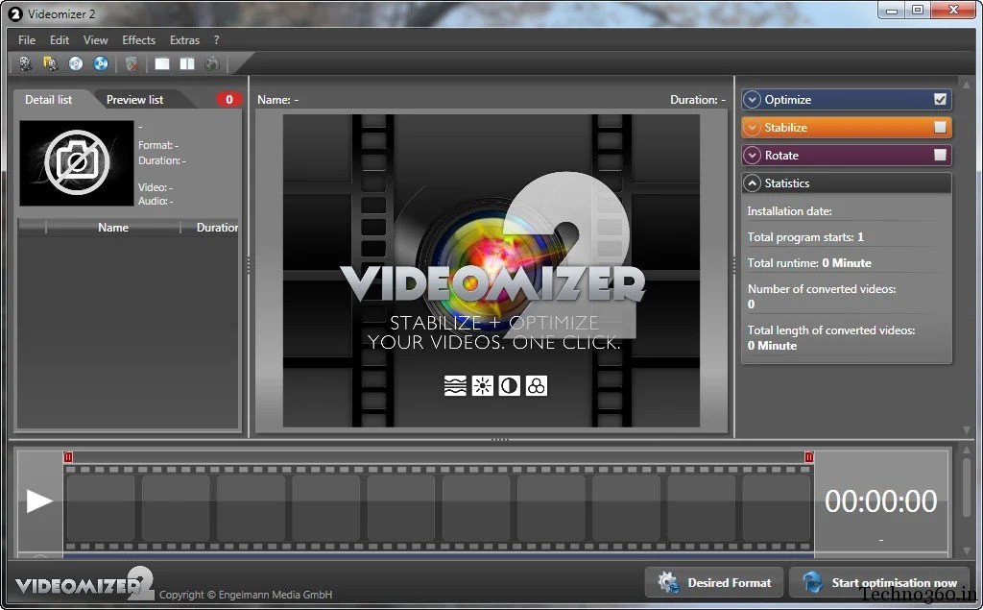Open the Extras menu
Viewport: 983px width, 610px height.
(184, 40)
